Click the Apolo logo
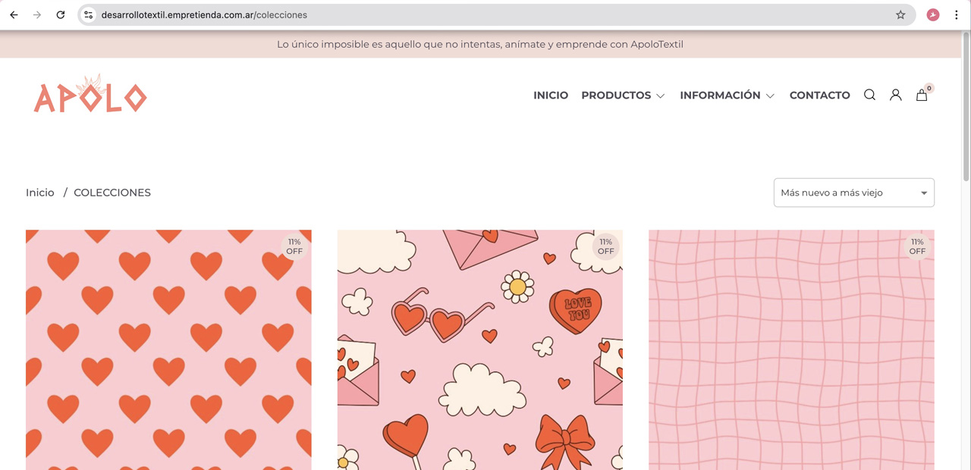 click(x=90, y=95)
